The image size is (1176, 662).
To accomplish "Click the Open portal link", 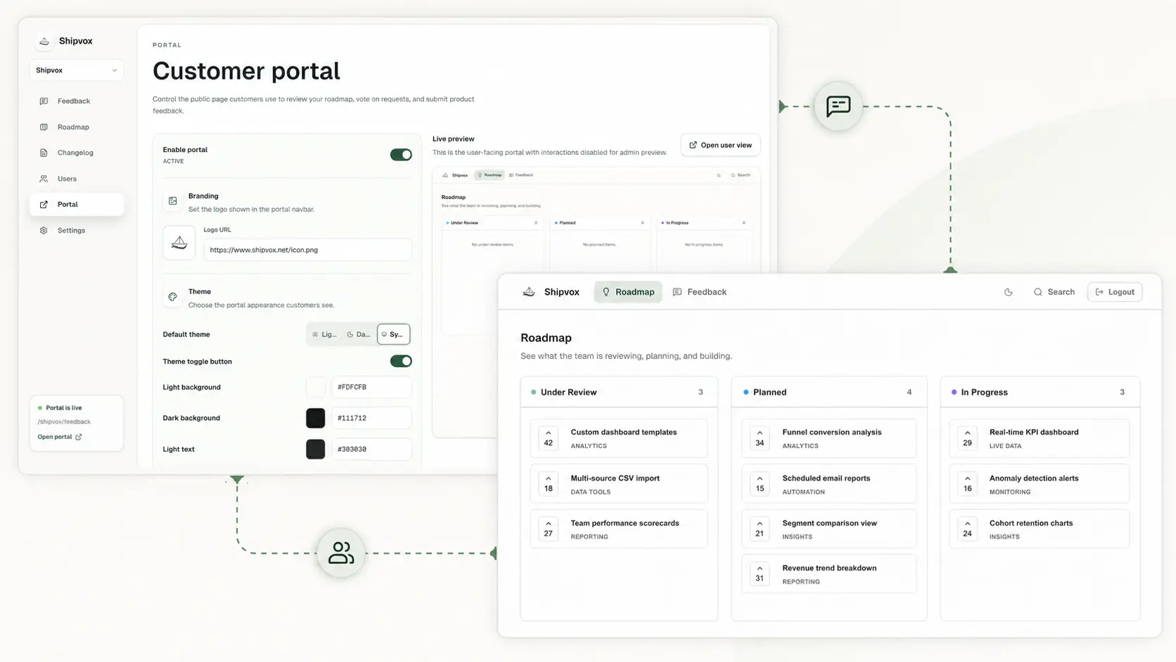I will click(60, 437).
